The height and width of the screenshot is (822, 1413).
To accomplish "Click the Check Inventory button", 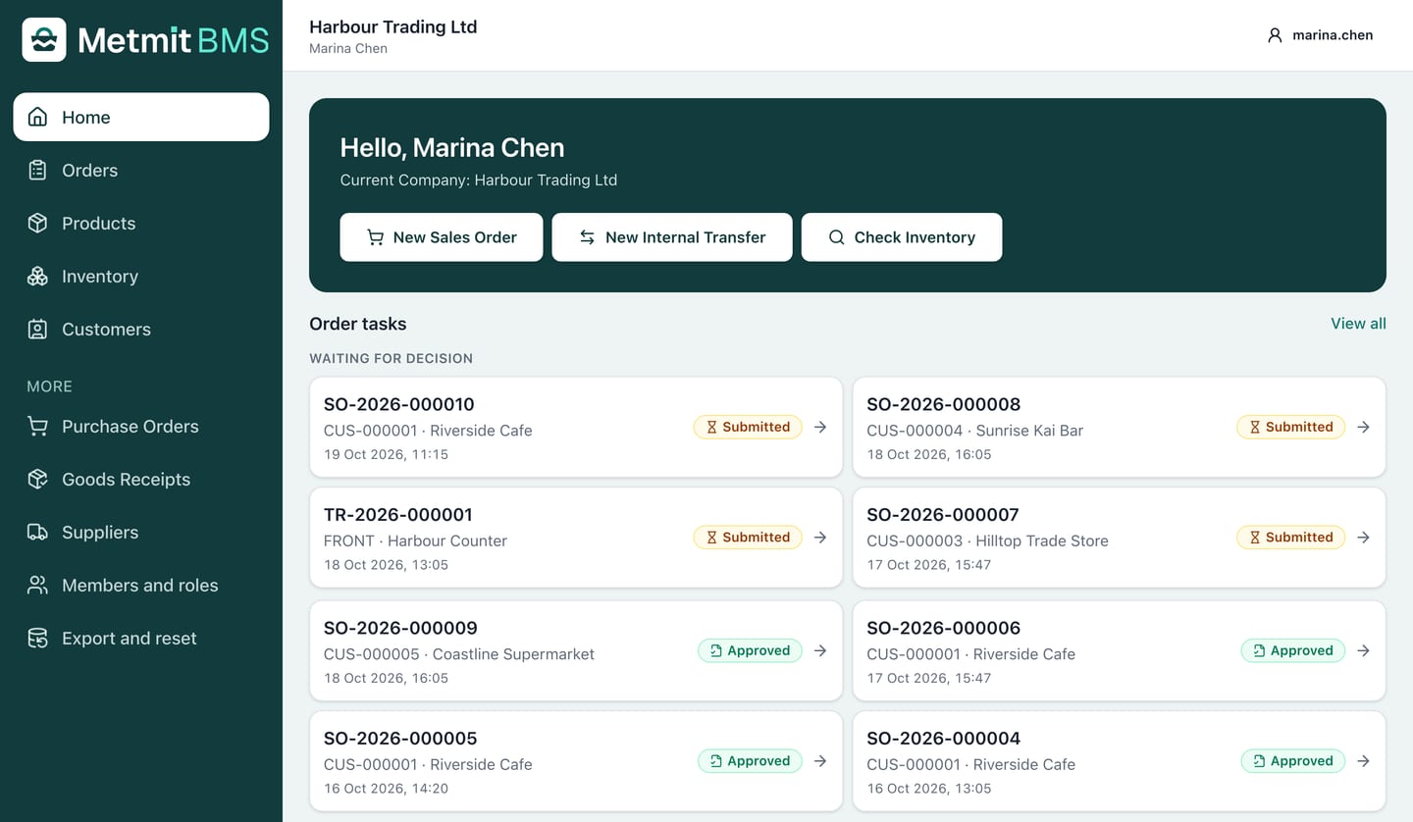I will (x=902, y=237).
